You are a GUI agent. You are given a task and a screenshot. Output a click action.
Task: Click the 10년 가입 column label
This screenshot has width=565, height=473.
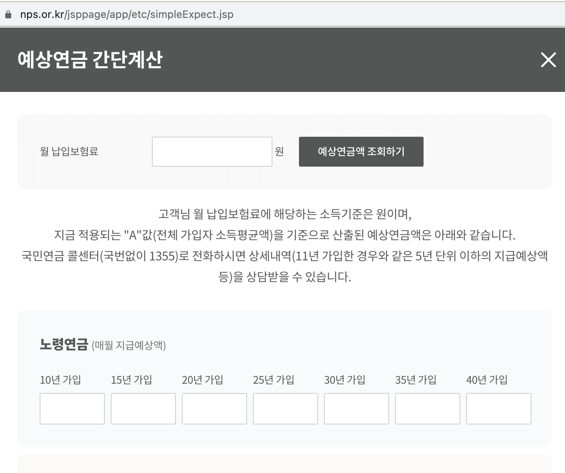(x=60, y=380)
